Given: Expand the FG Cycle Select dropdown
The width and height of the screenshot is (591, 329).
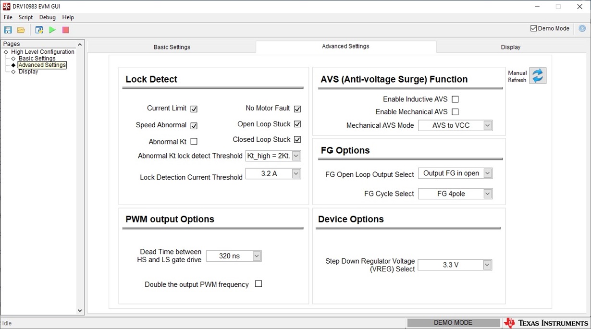Looking at the screenshot, I should [x=487, y=194].
